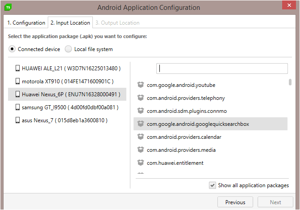This screenshot has height=210, width=300.
Task: Open the 3. Output Location tab
Action: coord(117,23)
